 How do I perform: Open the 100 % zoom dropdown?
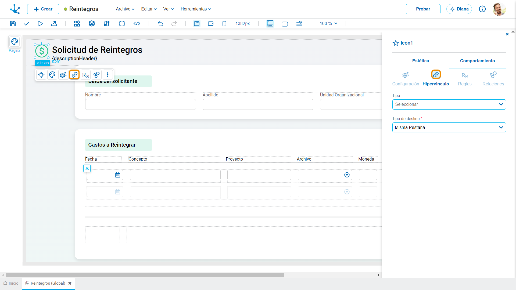pyautogui.click(x=328, y=24)
